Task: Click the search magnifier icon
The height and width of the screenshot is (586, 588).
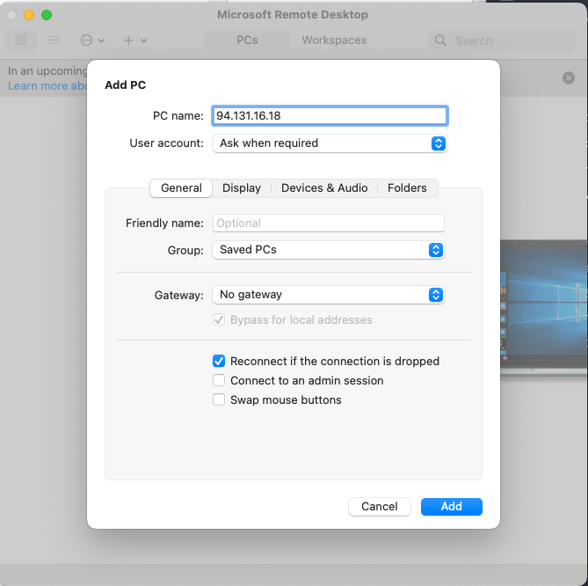Action: click(440, 40)
